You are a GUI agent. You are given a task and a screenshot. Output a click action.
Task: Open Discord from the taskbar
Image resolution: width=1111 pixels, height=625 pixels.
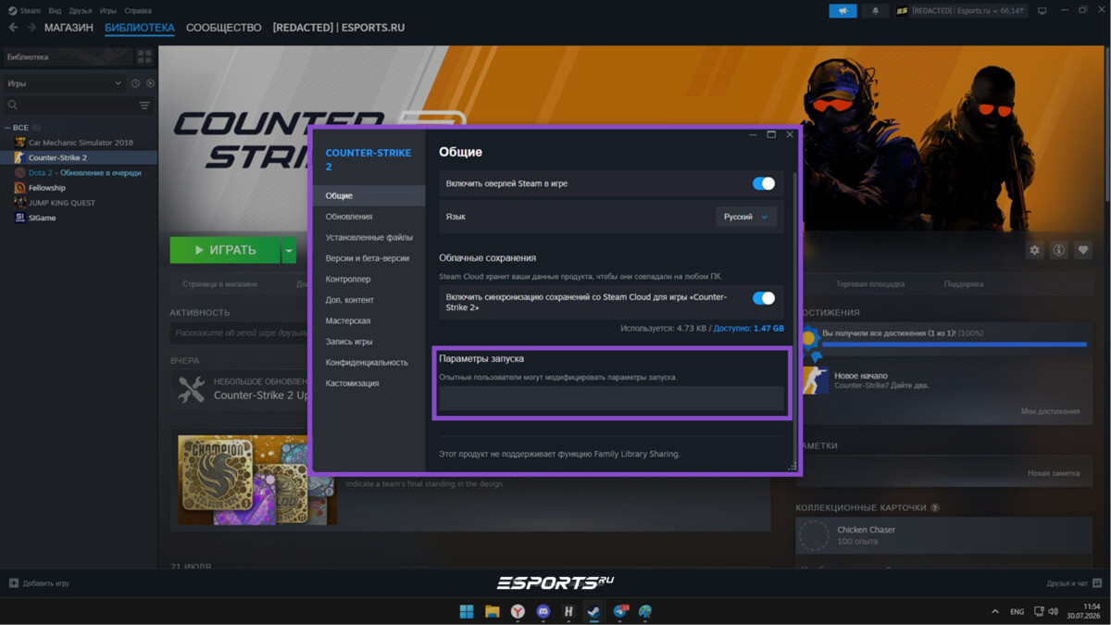click(x=543, y=611)
